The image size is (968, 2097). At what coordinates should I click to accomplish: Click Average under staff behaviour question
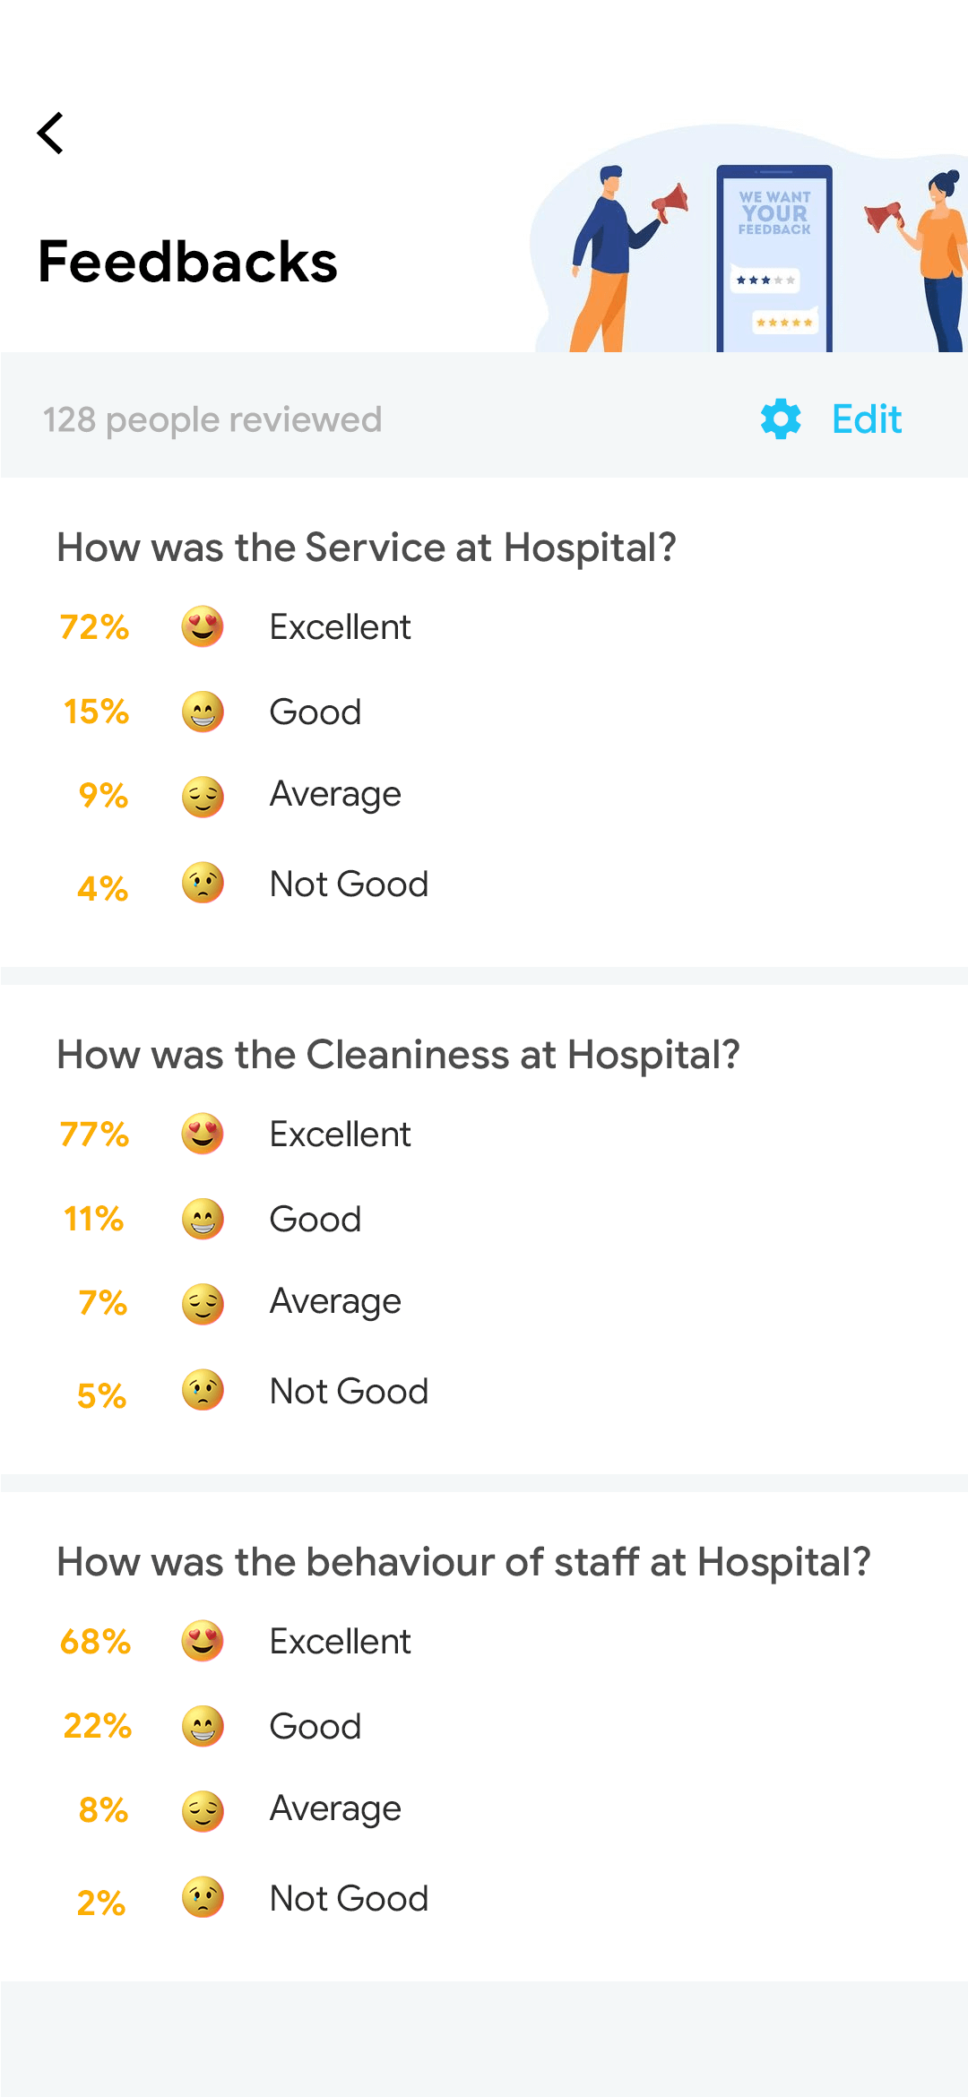point(335,1809)
